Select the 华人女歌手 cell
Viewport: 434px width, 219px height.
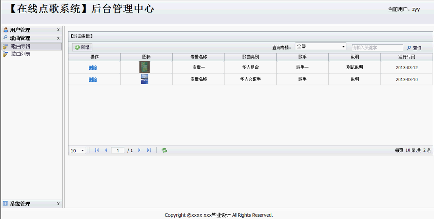(x=251, y=79)
